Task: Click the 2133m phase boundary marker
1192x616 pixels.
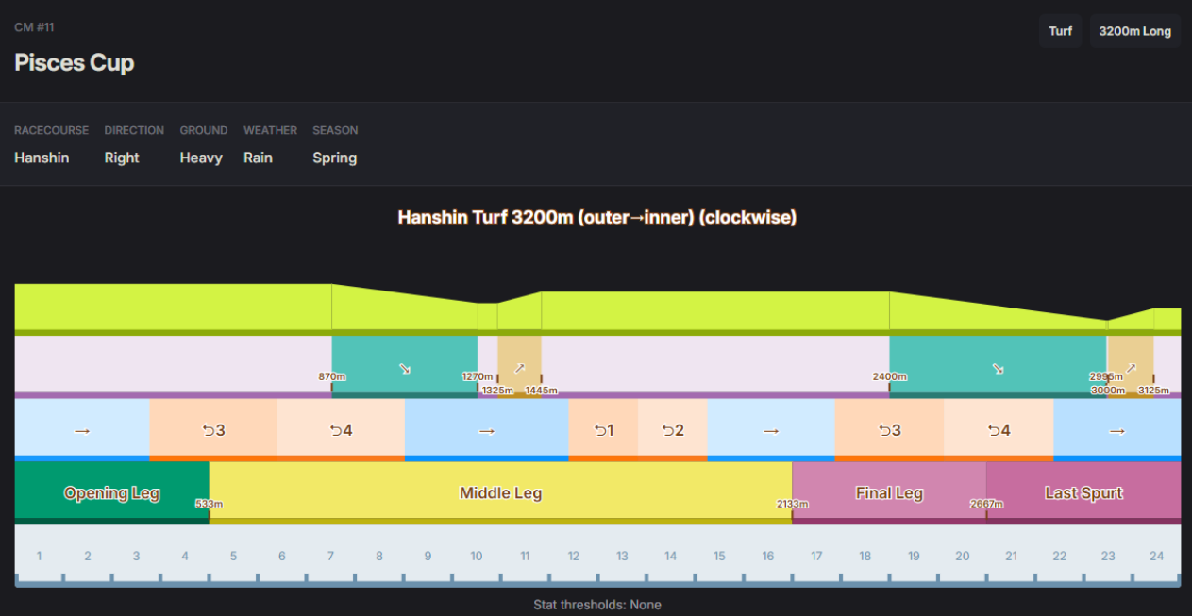Action: (792, 504)
